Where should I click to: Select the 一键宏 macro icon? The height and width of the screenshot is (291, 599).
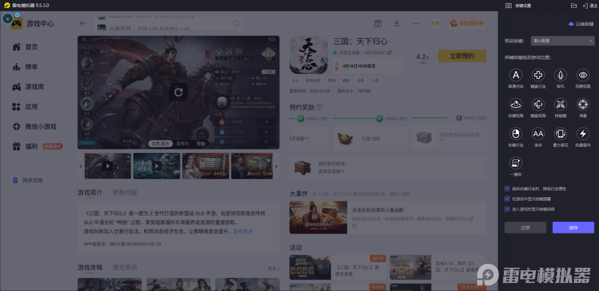(x=516, y=163)
